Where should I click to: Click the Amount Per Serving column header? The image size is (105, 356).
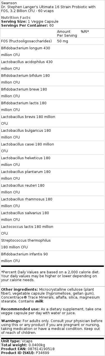pyautogui.click(x=67, y=34)
